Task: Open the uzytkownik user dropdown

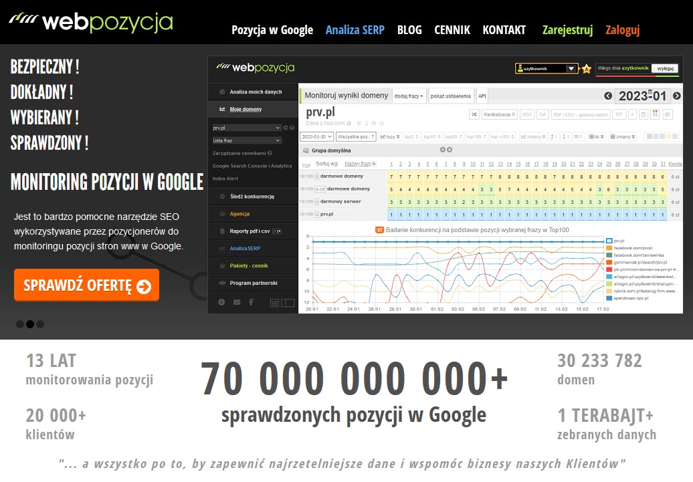Action: click(546, 68)
